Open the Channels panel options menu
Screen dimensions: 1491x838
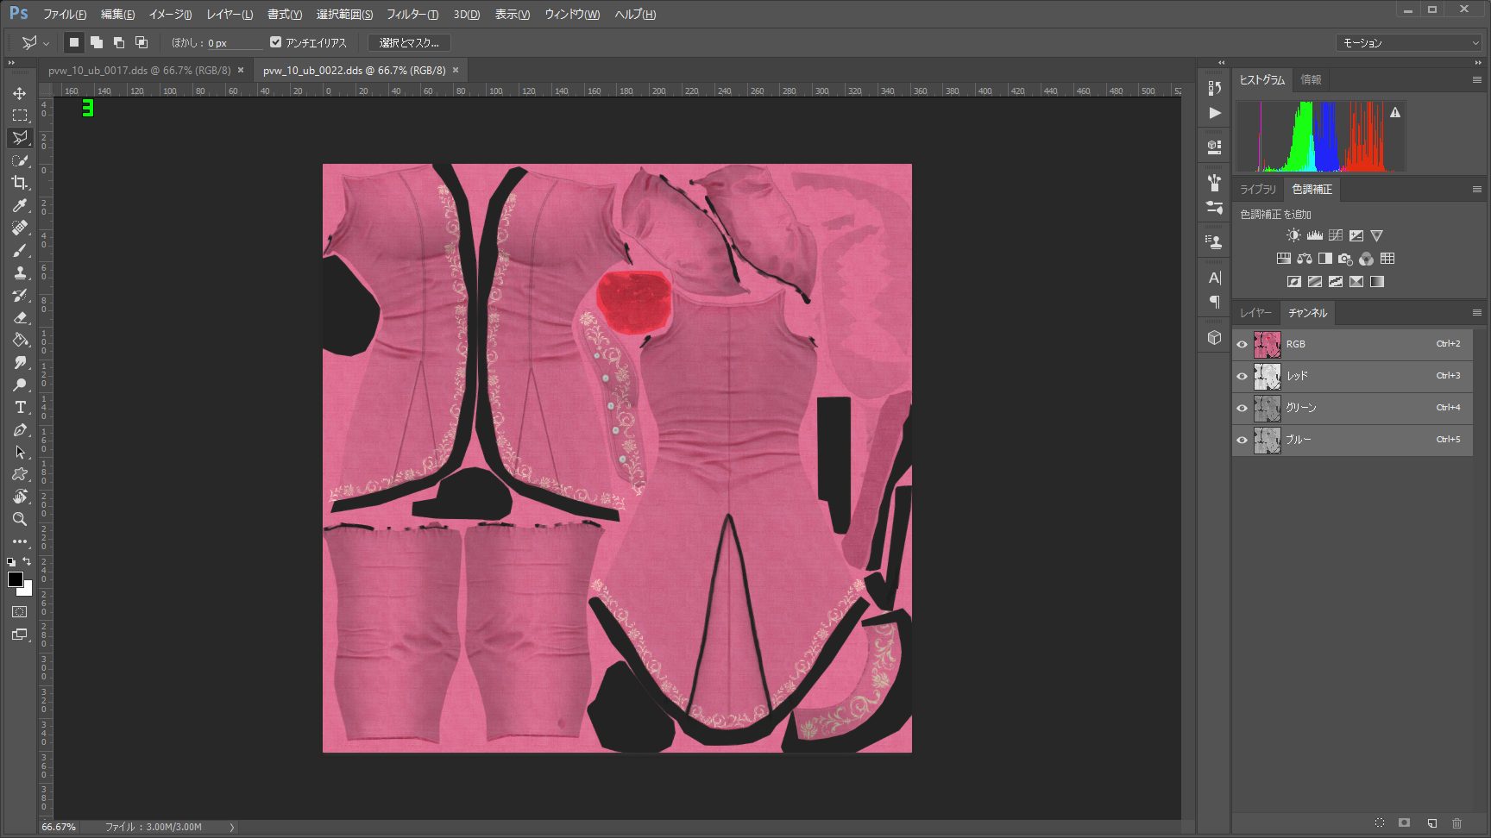tap(1476, 313)
